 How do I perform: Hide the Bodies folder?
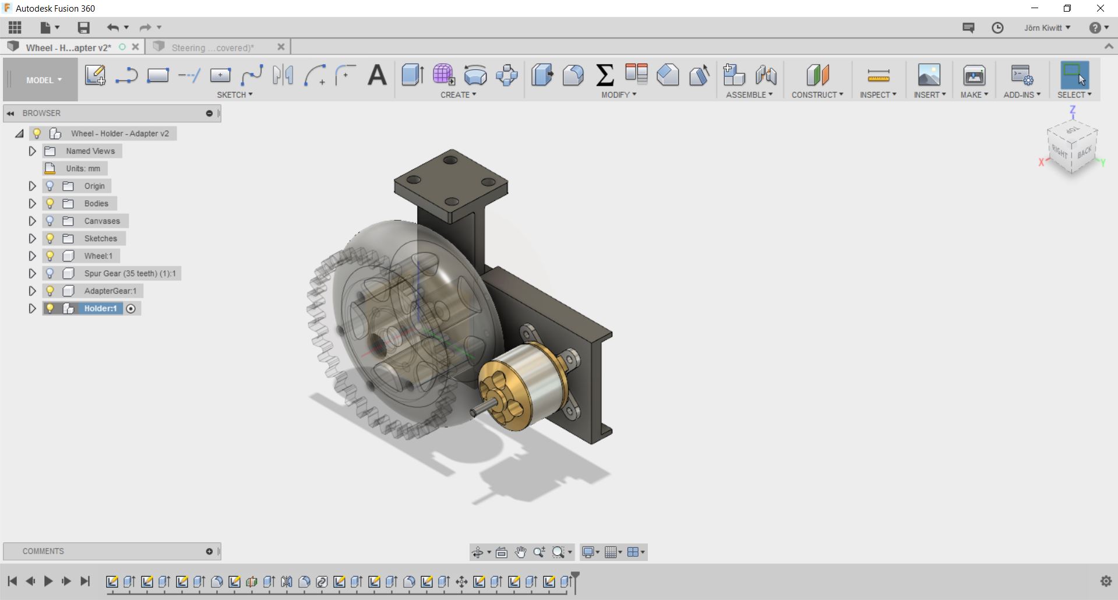pyautogui.click(x=50, y=203)
